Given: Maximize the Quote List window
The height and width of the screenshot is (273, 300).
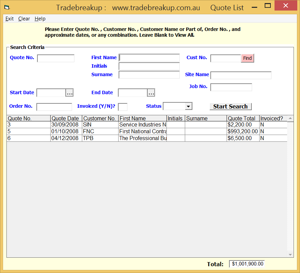Looking at the screenshot, I should [268, 6].
